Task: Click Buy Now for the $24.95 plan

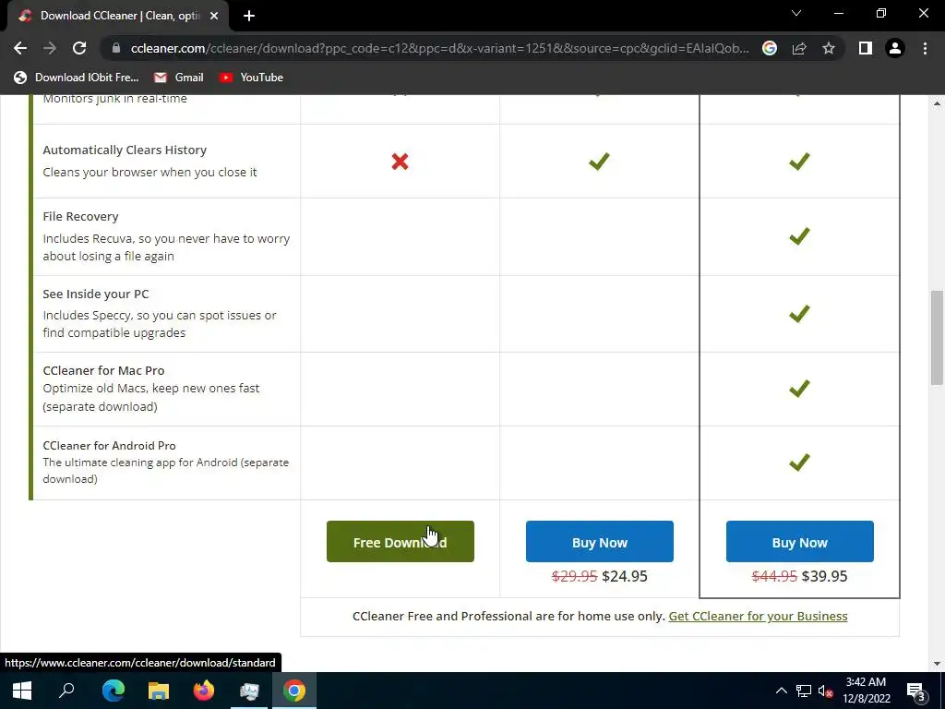Action: [x=600, y=541]
